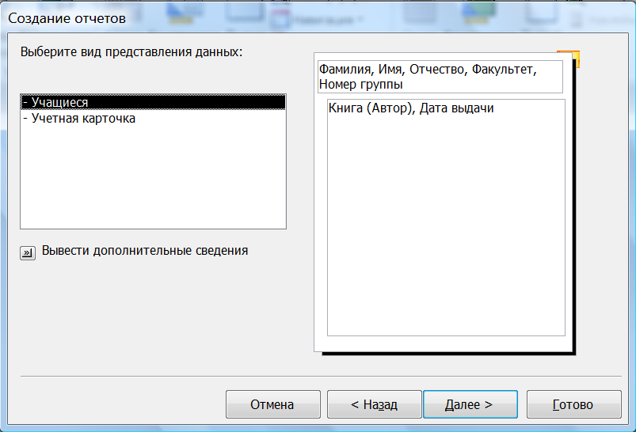Click the Книга (Автор), Дата выдачи preview text
The width and height of the screenshot is (636, 432).
click(411, 108)
